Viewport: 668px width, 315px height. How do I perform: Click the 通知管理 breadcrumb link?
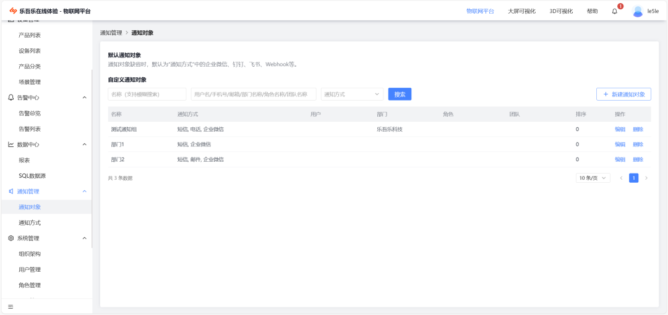111,33
